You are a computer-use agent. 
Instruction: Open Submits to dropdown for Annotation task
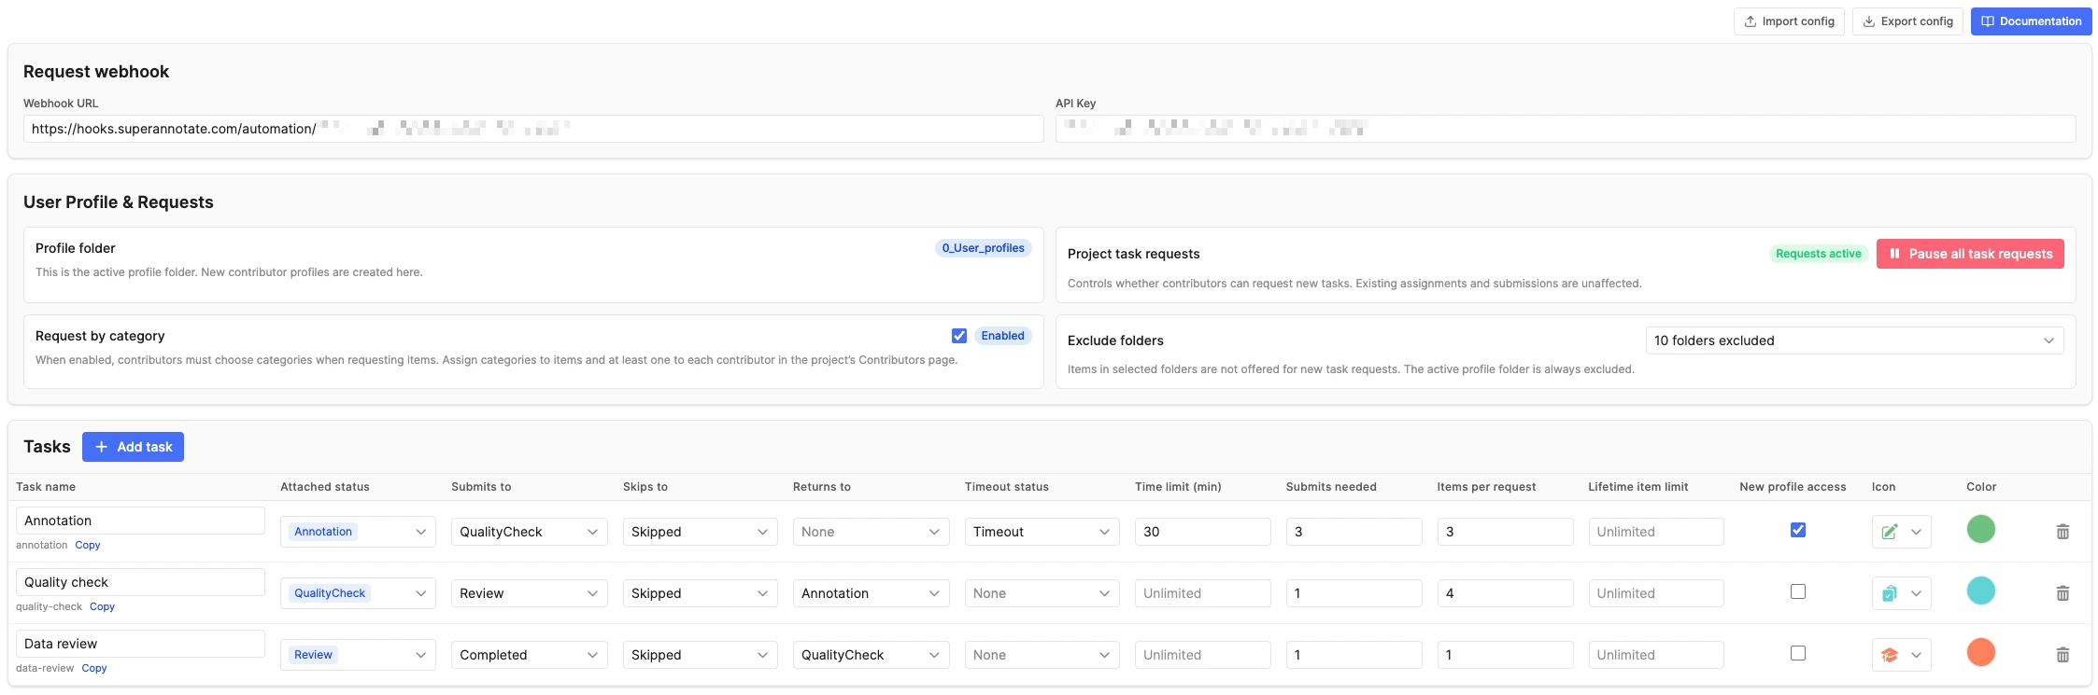(x=529, y=532)
